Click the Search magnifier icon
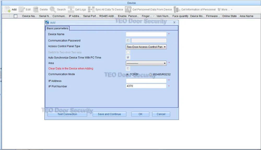 53,9
